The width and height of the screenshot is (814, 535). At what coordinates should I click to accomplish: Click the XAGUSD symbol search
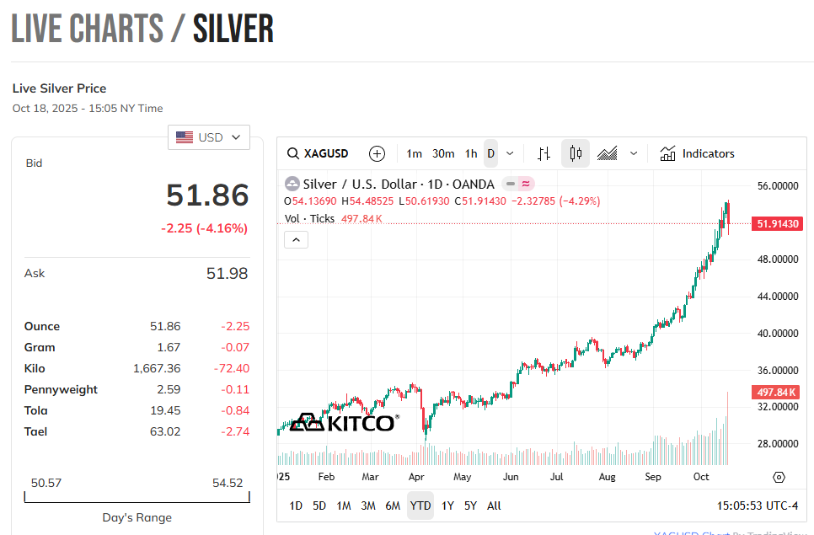(x=318, y=153)
